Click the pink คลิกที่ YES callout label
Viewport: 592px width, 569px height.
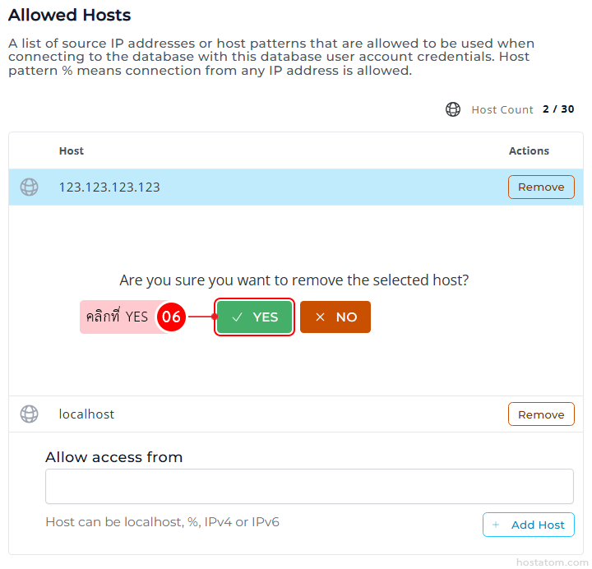point(118,317)
